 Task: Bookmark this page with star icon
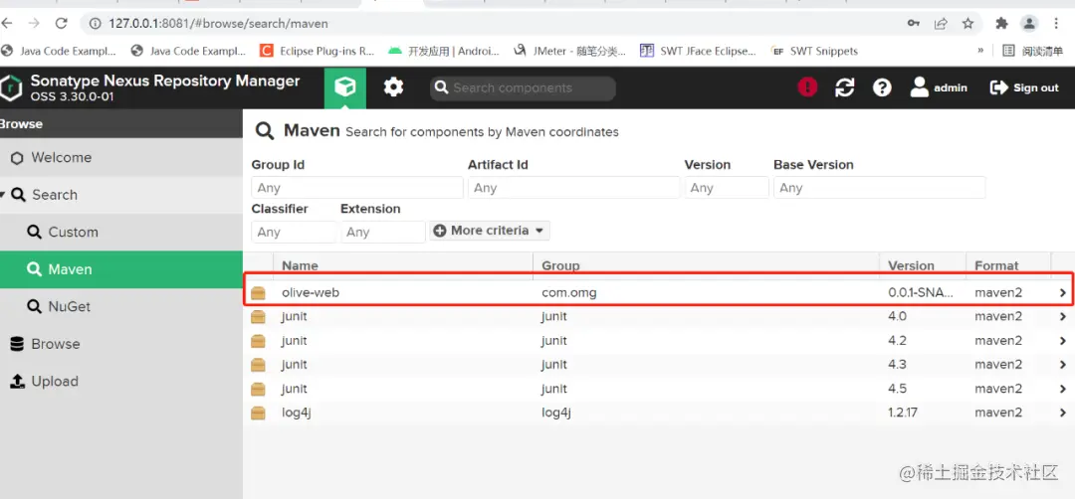(967, 23)
